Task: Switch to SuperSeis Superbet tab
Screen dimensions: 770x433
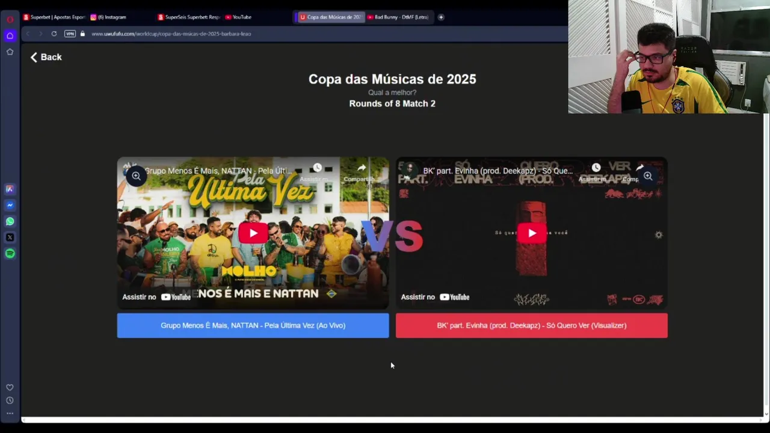Action: [189, 17]
